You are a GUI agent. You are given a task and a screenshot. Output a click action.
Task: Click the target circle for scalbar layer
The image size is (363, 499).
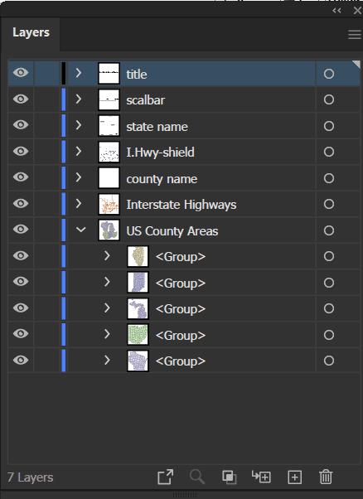point(329,100)
